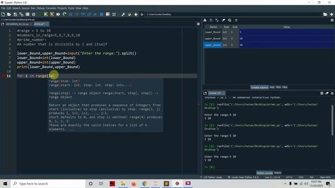Click the Value column header
This screenshot has width=335, height=188.
[x=287, y=27]
